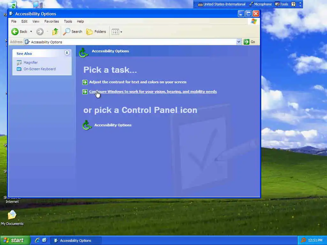Open the Start menu
This screenshot has height=245, width=327.
15,241
